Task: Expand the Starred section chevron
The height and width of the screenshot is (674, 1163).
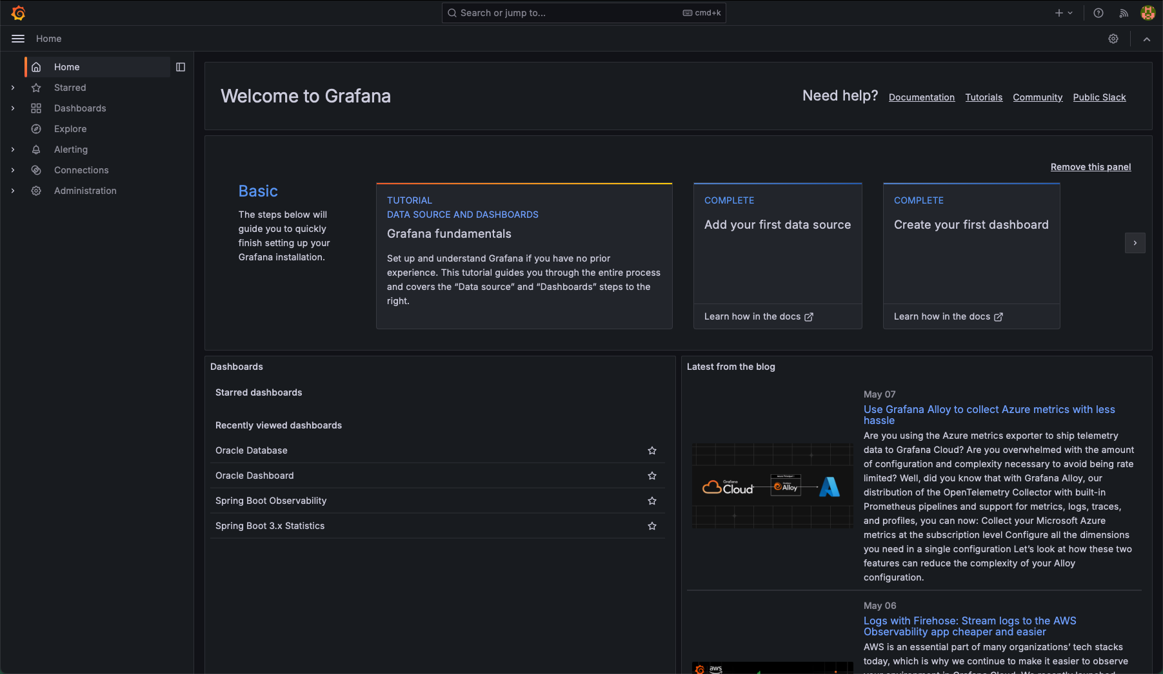Action: click(13, 88)
